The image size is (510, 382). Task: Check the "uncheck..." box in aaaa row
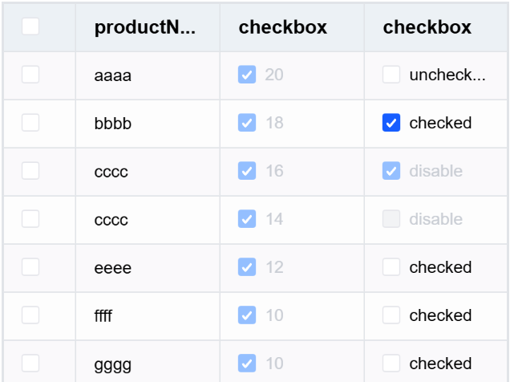click(x=391, y=75)
